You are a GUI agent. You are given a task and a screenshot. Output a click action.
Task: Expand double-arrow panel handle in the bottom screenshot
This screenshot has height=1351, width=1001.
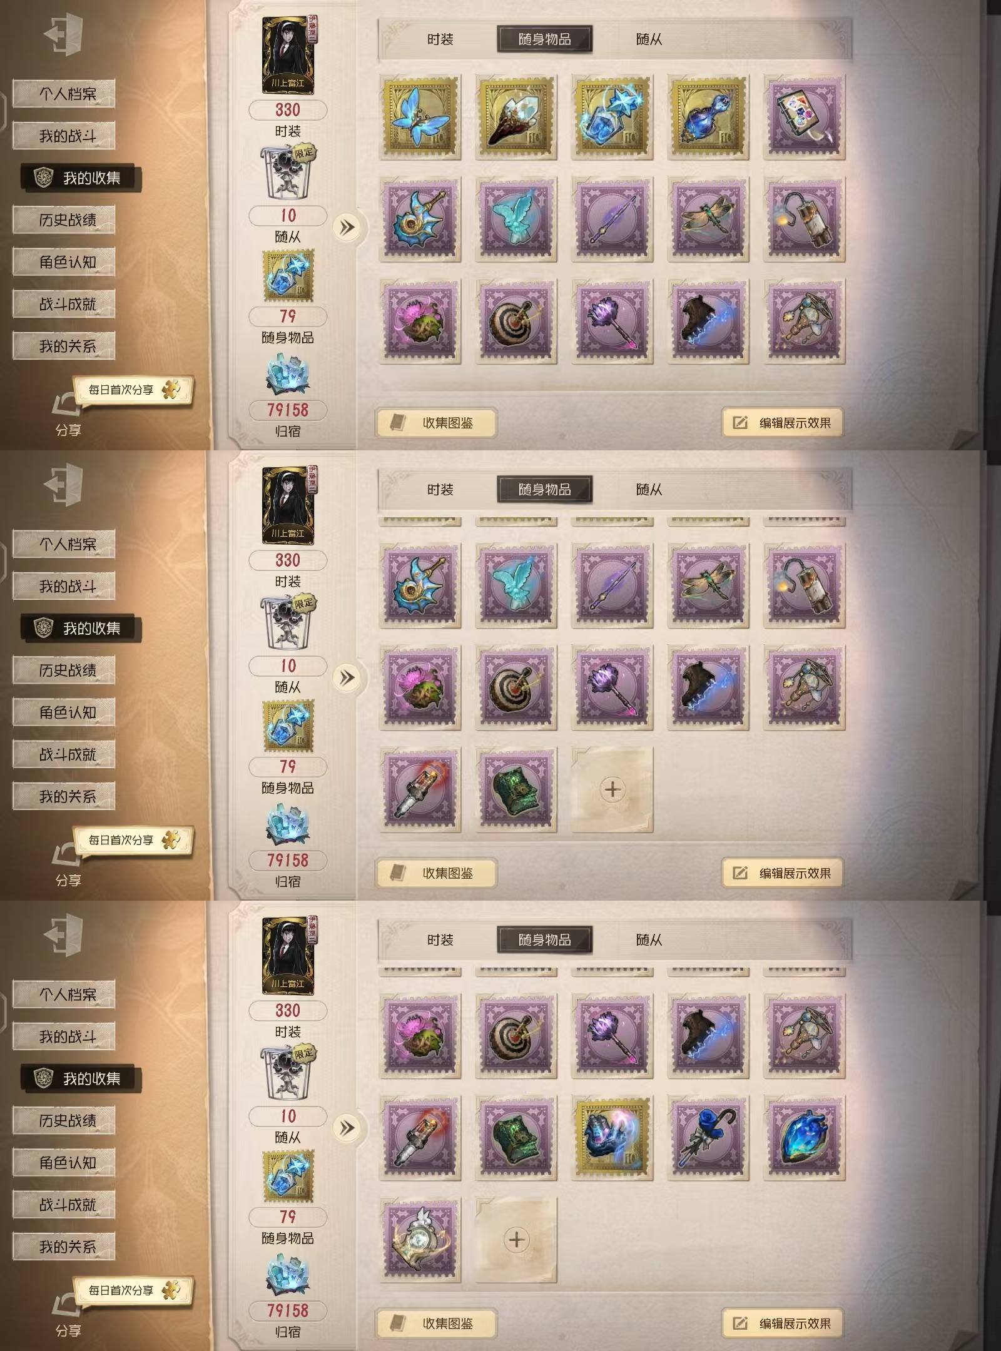coord(347,1128)
